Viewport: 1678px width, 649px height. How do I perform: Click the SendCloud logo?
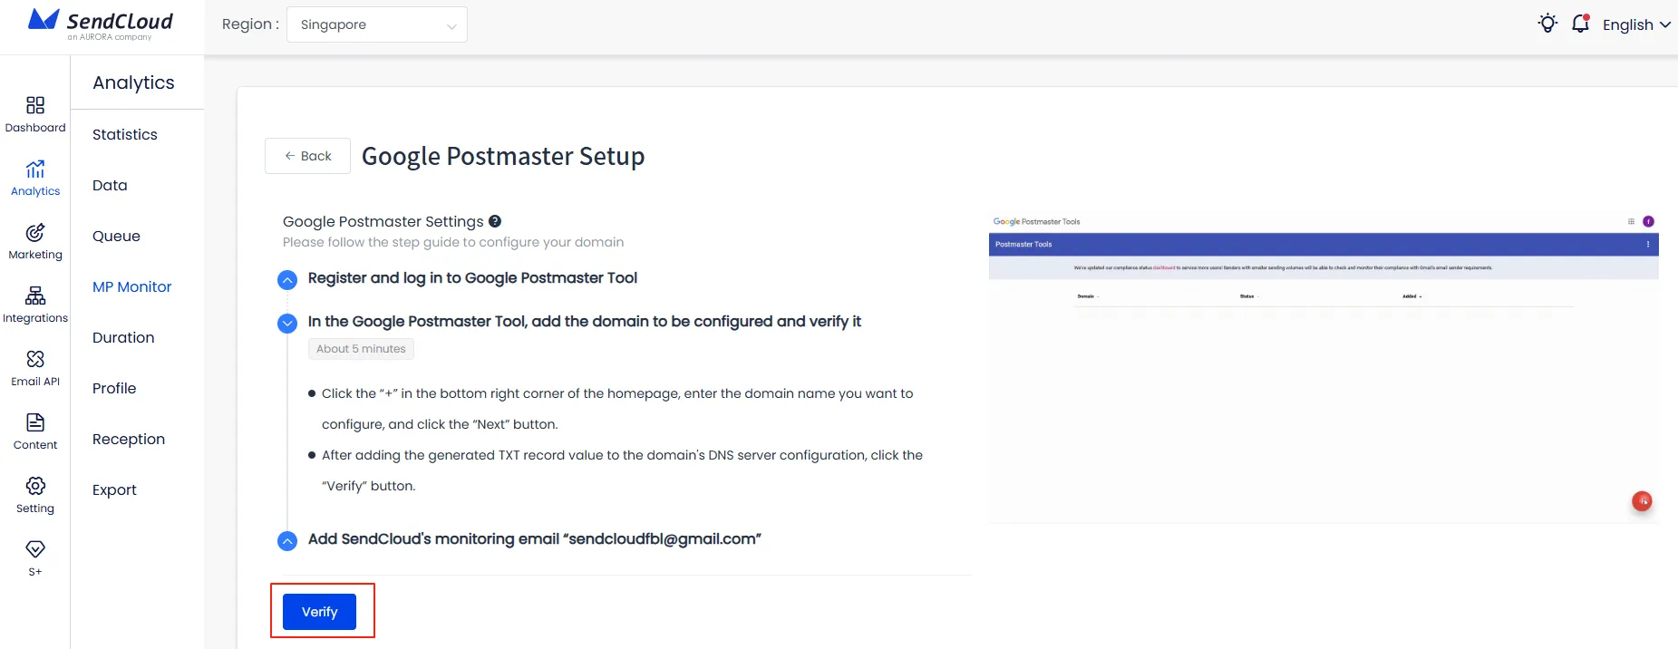[x=101, y=24]
